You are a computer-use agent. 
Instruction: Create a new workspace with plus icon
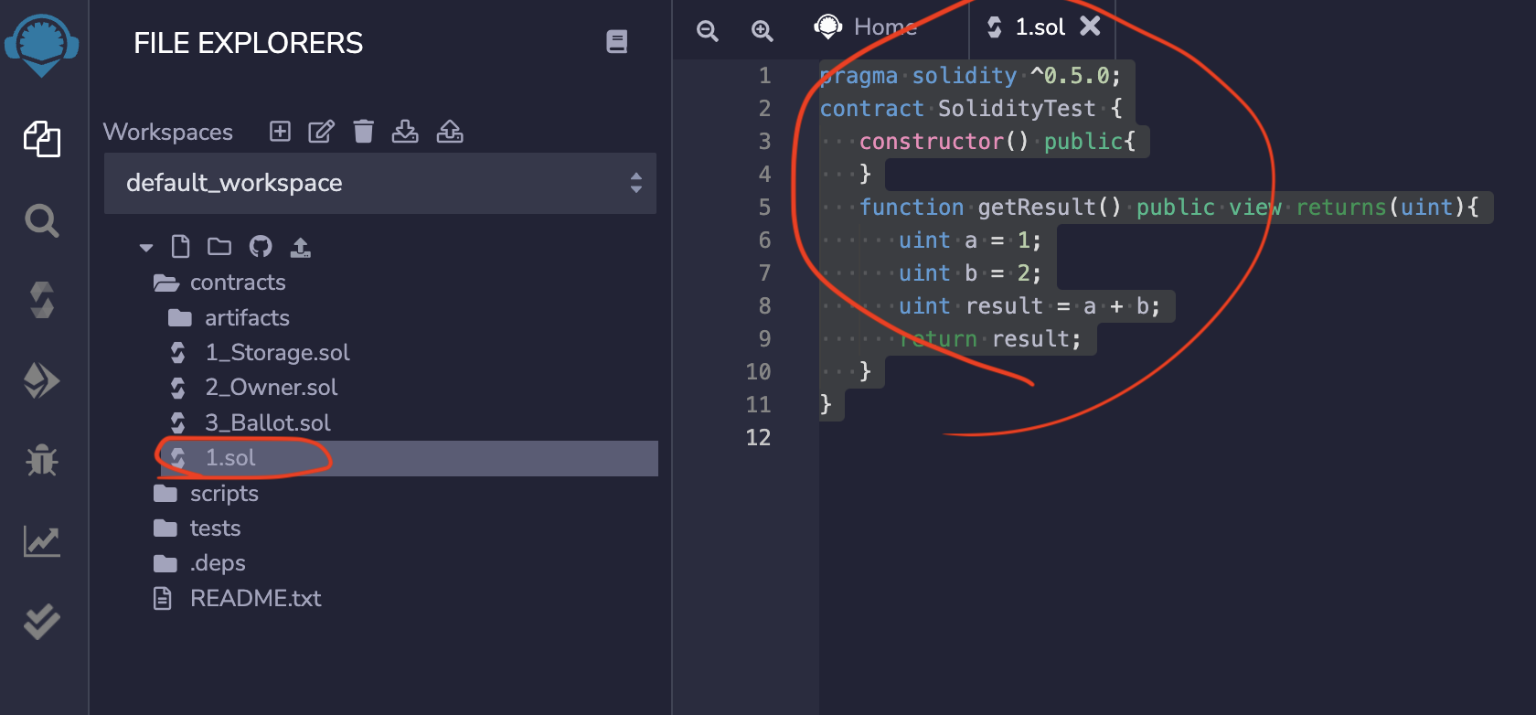(280, 132)
